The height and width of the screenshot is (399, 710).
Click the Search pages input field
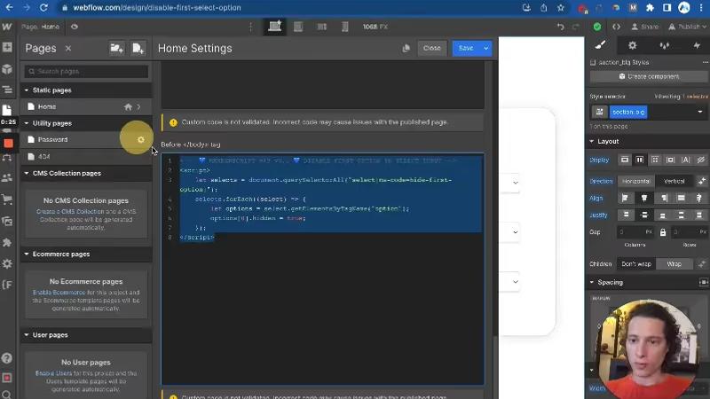click(x=86, y=71)
